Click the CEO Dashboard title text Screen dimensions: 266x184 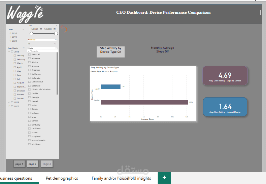pyautogui.click(x=163, y=12)
